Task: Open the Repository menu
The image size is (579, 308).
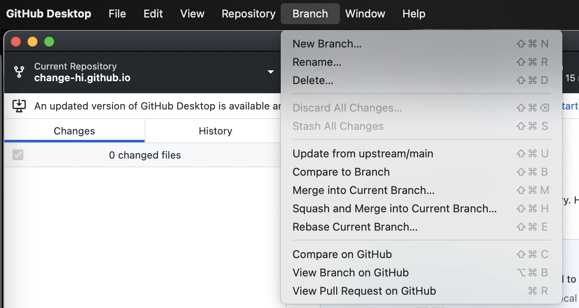Action: (249, 14)
